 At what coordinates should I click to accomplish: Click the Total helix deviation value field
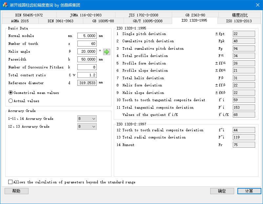[x=244, y=78]
